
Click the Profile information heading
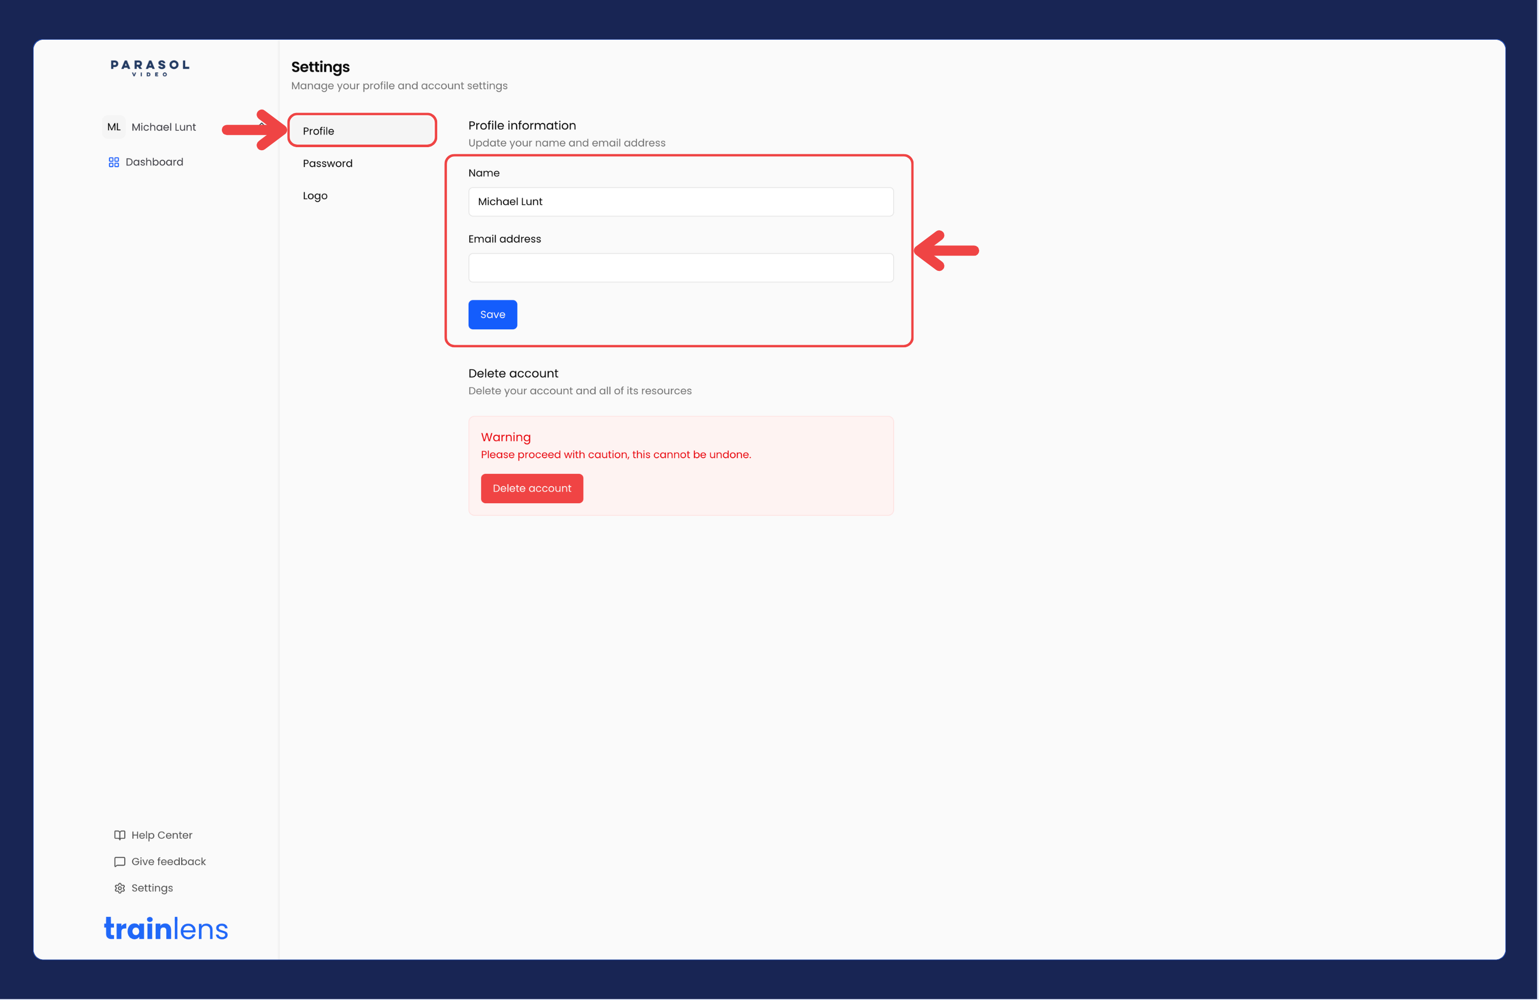click(522, 125)
